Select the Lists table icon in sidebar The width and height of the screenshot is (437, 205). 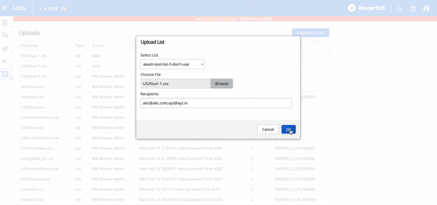coord(5,74)
